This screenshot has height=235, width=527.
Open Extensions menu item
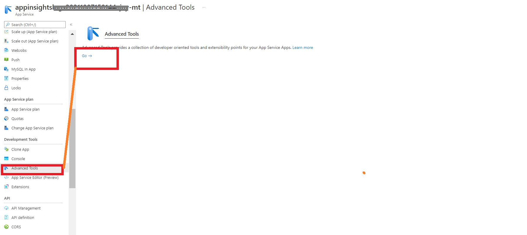[x=20, y=187]
